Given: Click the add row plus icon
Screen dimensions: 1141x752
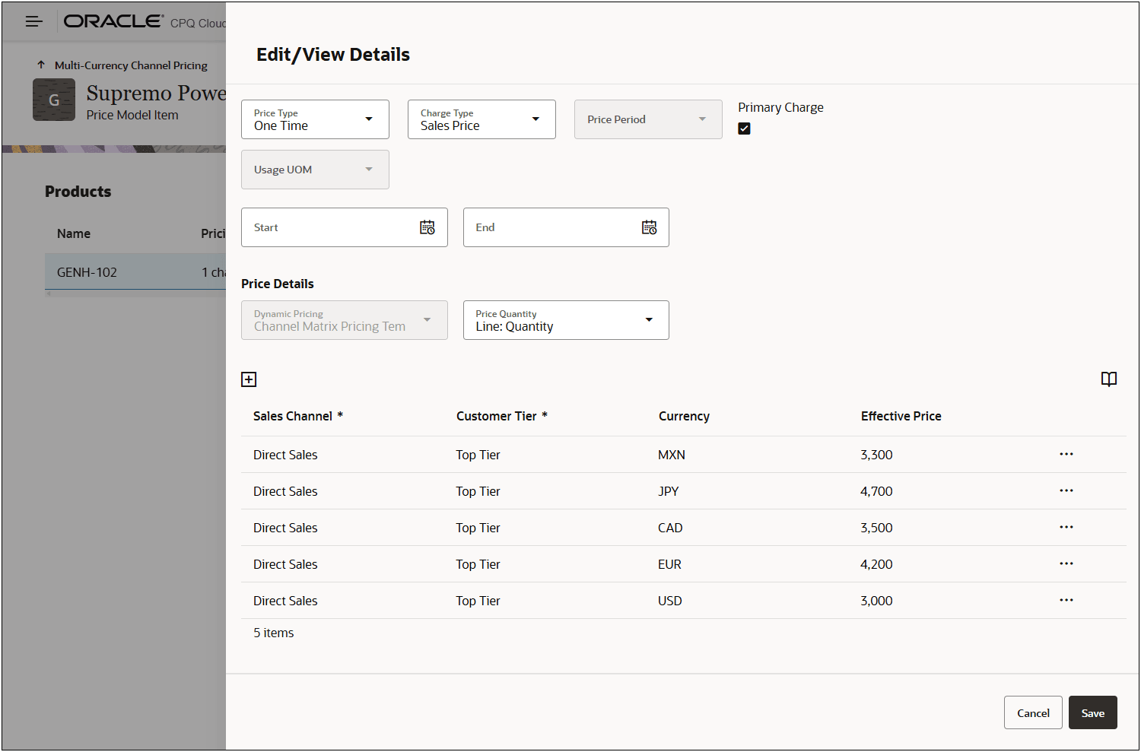Looking at the screenshot, I should (x=249, y=379).
